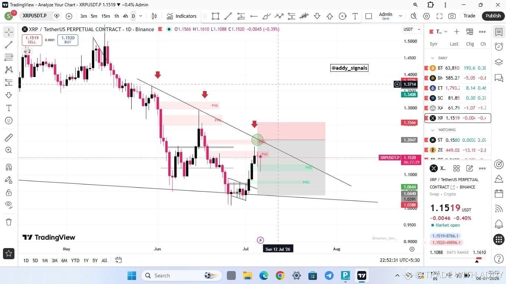Toggle stay in drawing mode
506x284 pixels.
click(9, 180)
